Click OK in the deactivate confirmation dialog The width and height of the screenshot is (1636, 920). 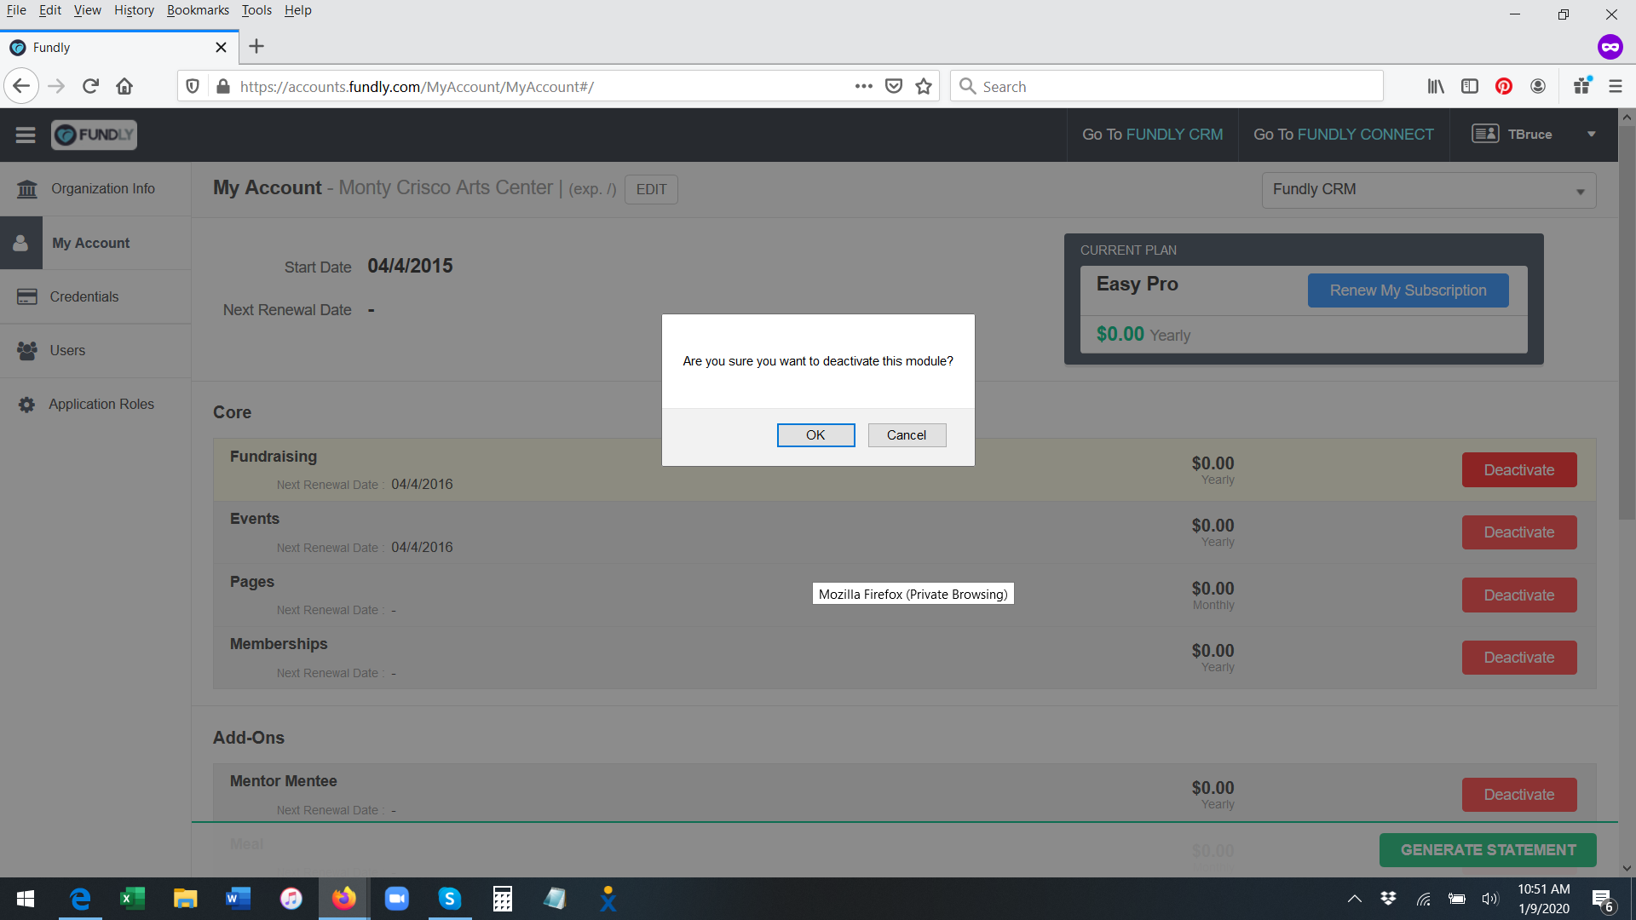click(x=815, y=435)
